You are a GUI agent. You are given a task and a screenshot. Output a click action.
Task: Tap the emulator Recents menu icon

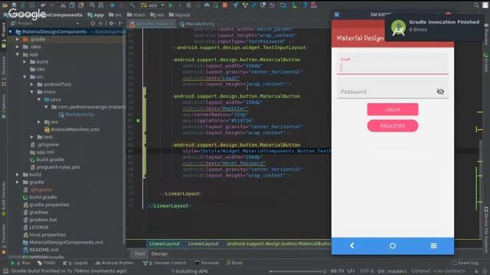pos(433,246)
